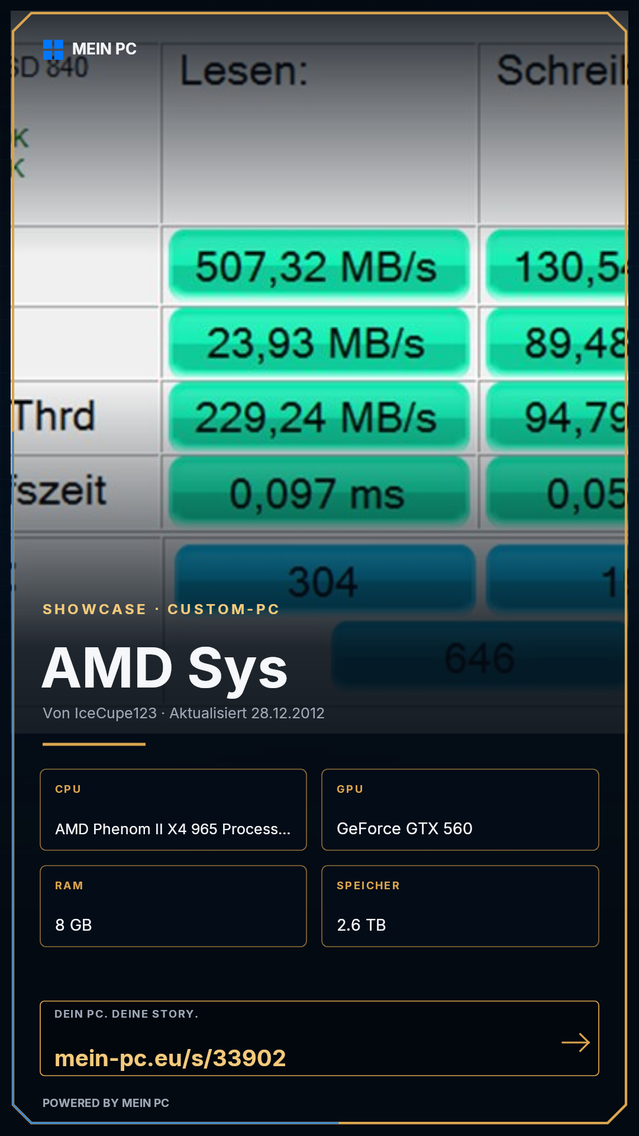Screen dimensions: 639x1136
Task: Click the arrow icon beside the share link
Action: (576, 1042)
